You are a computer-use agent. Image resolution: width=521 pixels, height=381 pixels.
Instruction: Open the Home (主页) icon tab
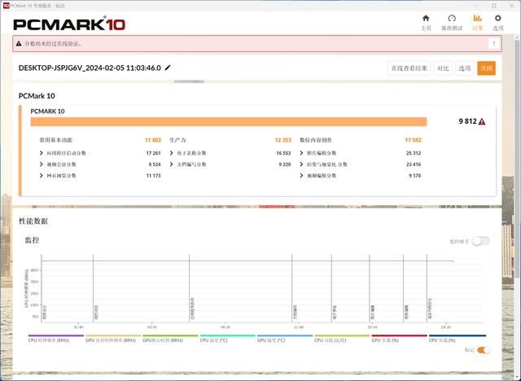pos(426,23)
